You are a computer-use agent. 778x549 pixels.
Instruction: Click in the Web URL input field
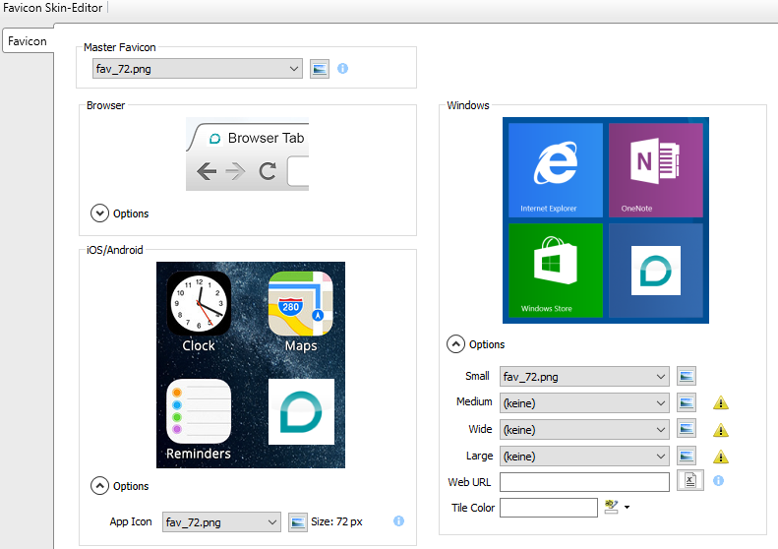point(584,482)
